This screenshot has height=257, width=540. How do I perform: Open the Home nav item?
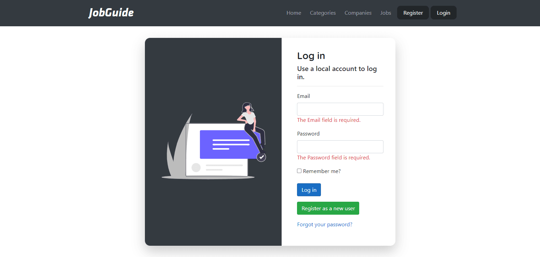click(294, 13)
